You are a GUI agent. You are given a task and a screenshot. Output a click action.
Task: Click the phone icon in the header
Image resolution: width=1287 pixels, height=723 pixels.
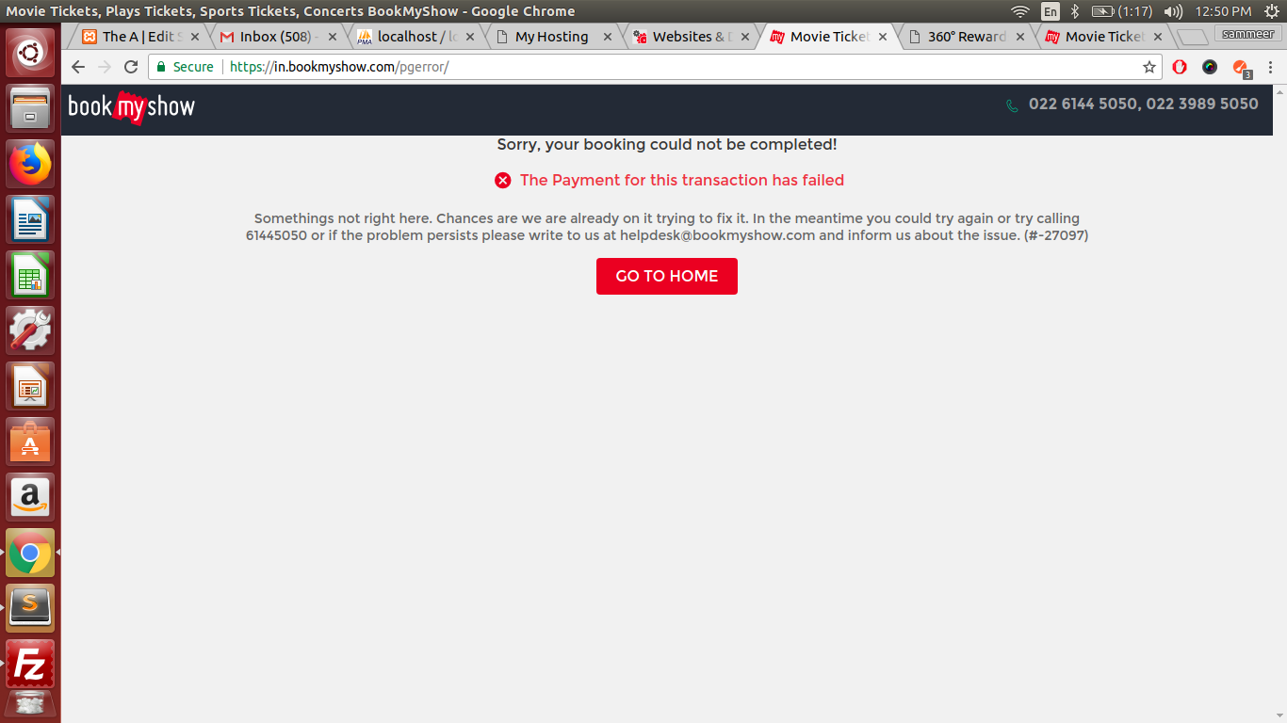[x=1012, y=105]
